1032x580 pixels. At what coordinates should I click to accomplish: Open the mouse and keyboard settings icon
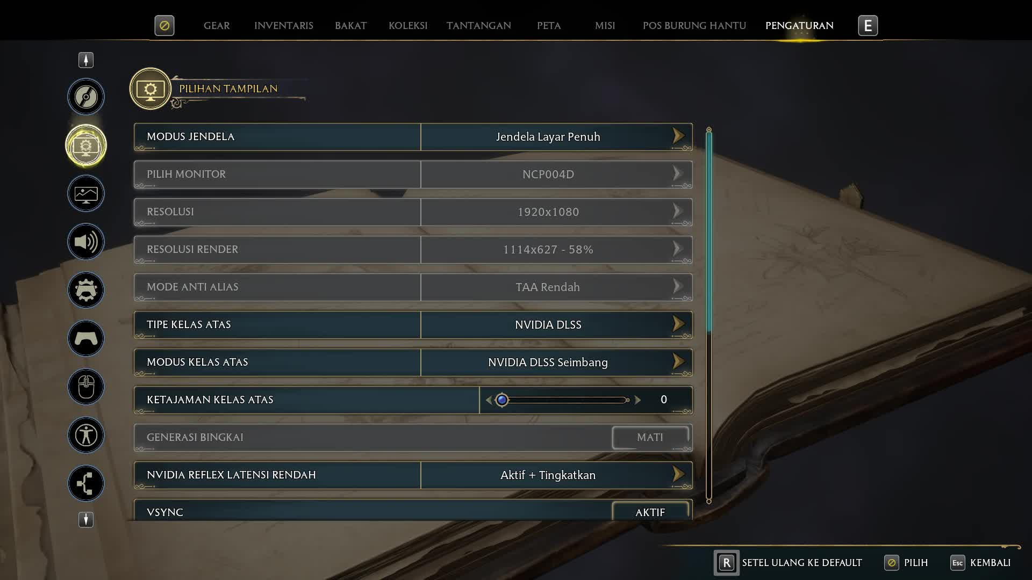point(86,387)
